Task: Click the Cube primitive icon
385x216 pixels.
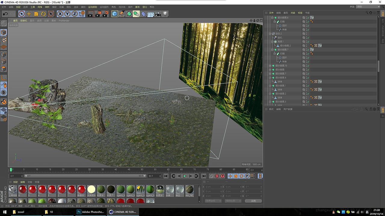Action: pos(115,14)
